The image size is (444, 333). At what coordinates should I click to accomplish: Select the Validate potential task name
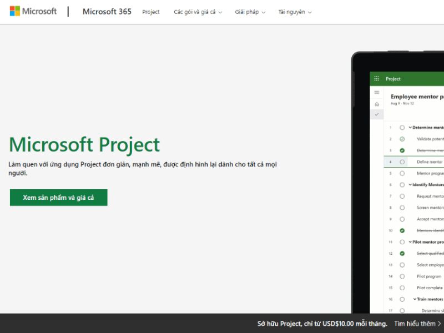click(x=431, y=139)
